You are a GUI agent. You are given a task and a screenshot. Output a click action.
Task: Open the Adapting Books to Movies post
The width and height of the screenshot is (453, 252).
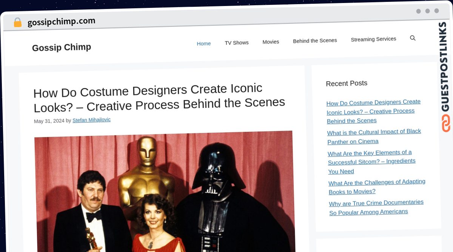[x=377, y=187]
